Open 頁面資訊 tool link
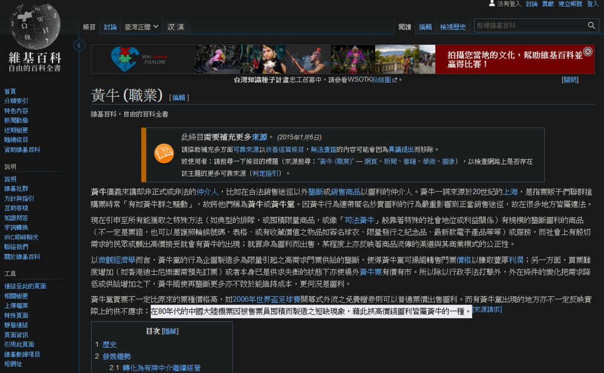Image resolution: width=604 pixels, height=373 pixels. point(16,335)
